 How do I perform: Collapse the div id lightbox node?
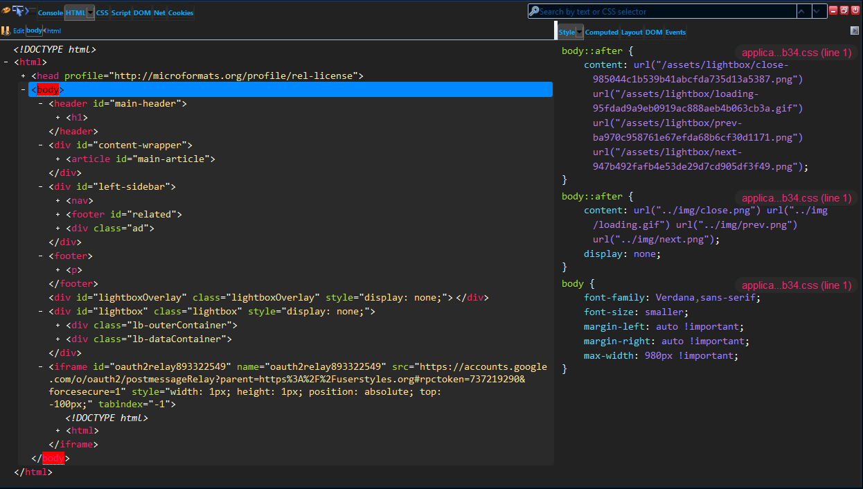[41, 312]
